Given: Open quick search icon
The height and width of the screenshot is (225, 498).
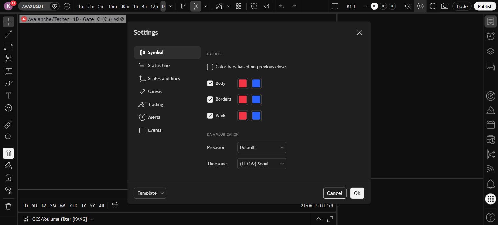Looking at the screenshot, I should tap(408, 6).
